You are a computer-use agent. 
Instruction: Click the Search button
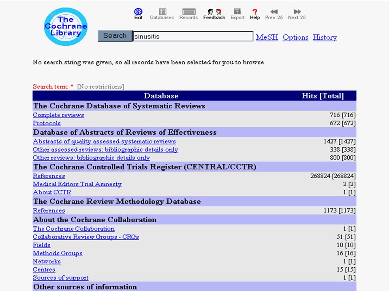point(115,36)
